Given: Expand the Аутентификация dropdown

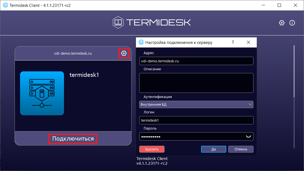Looking at the screenshot, I should (196, 104).
